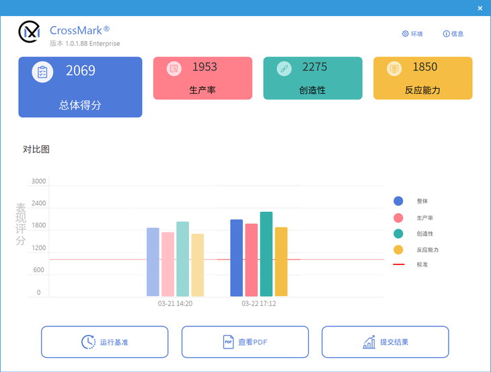Select the pink 生产率 legend swatch
Screen dimensions: 491x372
398,217
